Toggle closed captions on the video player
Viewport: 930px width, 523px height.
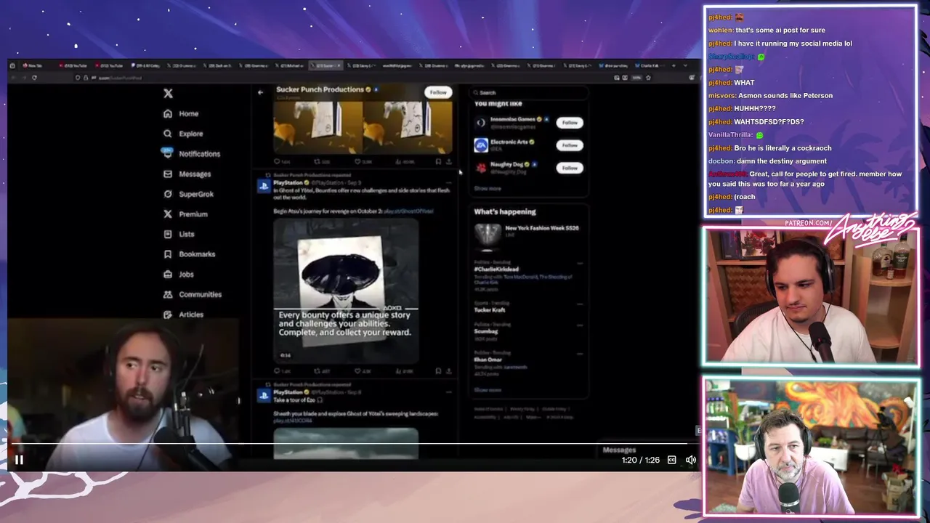pos(671,460)
